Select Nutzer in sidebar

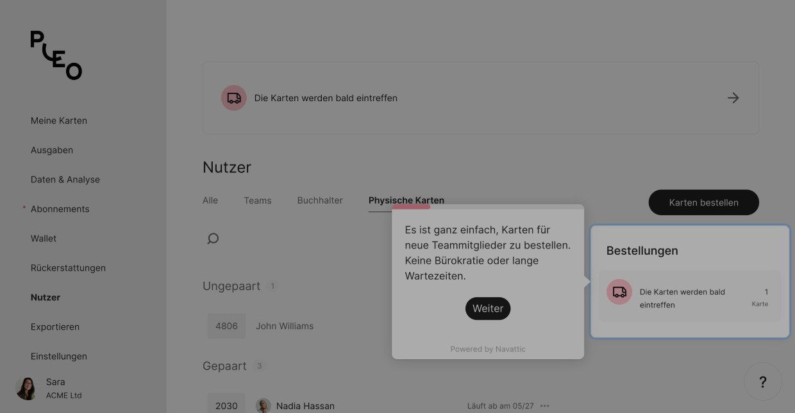click(x=46, y=297)
